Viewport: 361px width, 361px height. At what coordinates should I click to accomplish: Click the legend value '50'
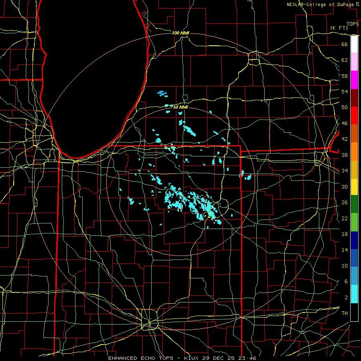coord(345,107)
